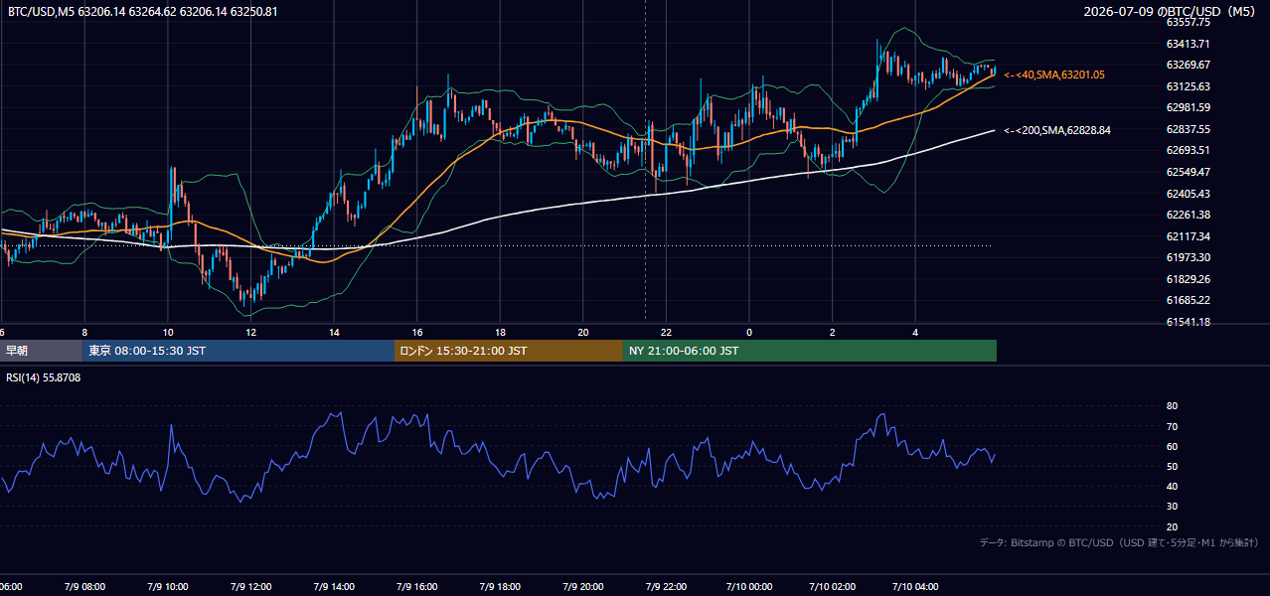The image size is (1270, 596).
Task: Click the RSI scale value 80
Action: pyautogui.click(x=1172, y=406)
